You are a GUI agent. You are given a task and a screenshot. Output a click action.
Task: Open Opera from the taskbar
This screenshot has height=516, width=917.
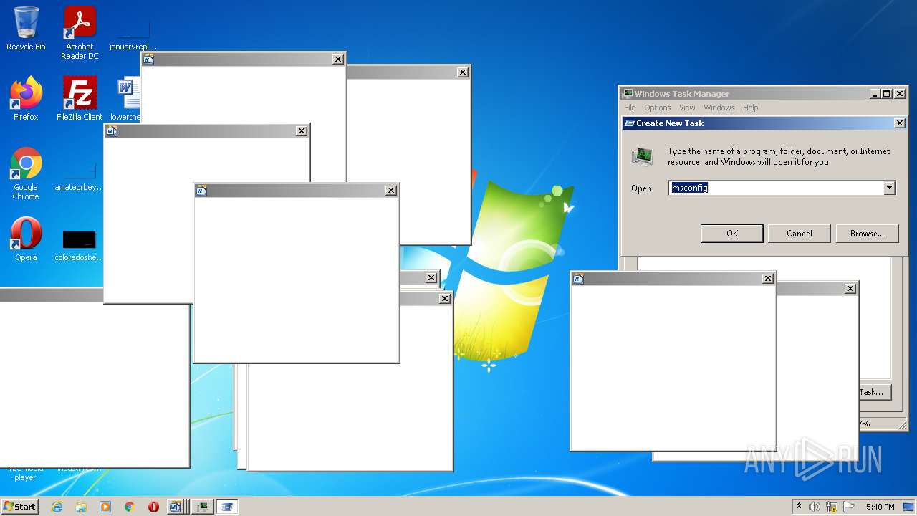153,507
